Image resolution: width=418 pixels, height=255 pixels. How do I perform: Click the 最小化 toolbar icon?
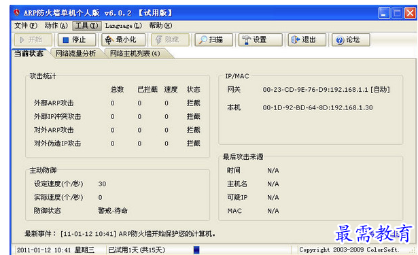tap(109, 40)
